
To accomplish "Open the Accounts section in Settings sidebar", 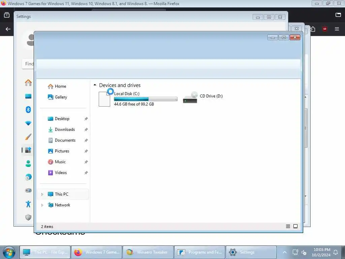I will click(x=28, y=164).
